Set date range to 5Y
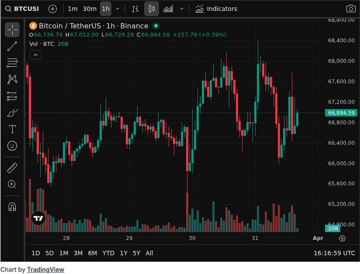 click(x=136, y=253)
